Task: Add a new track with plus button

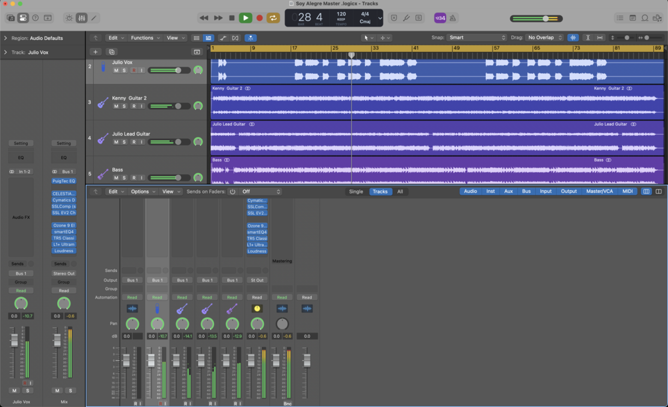Action: point(96,52)
